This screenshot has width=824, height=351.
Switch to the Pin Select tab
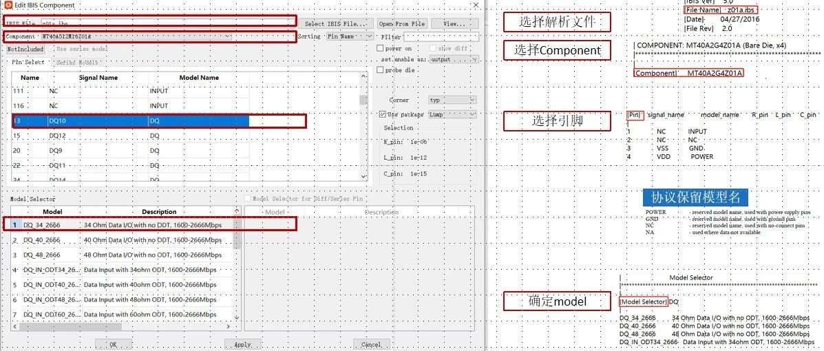pos(28,62)
